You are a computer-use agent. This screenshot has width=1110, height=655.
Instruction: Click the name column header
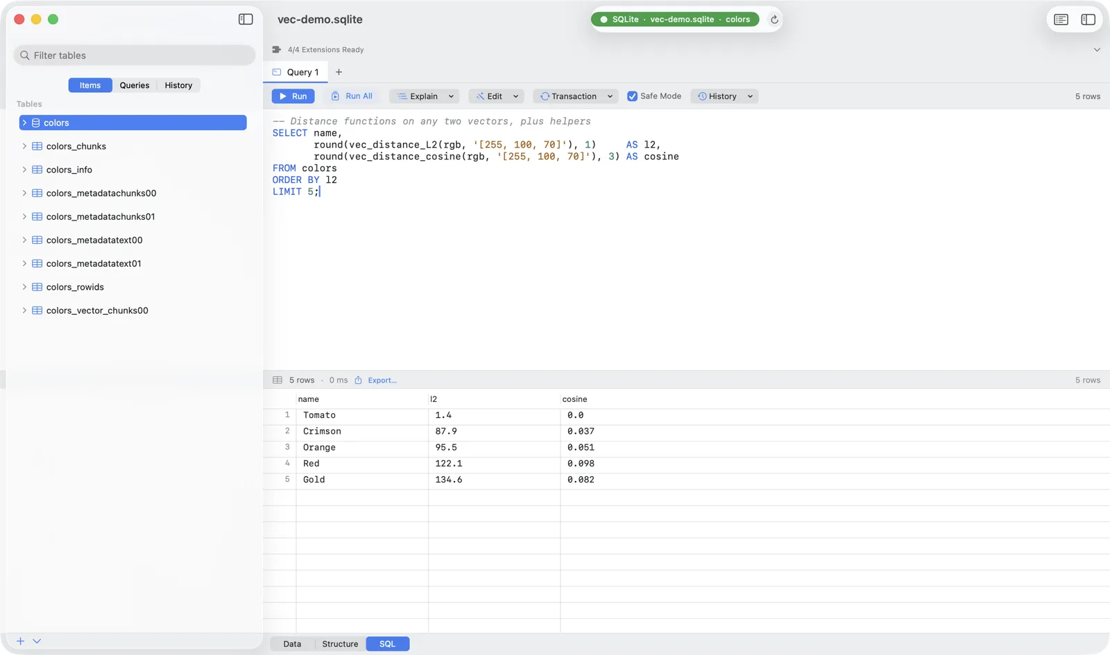pyautogui.click(x=362, y=399)
